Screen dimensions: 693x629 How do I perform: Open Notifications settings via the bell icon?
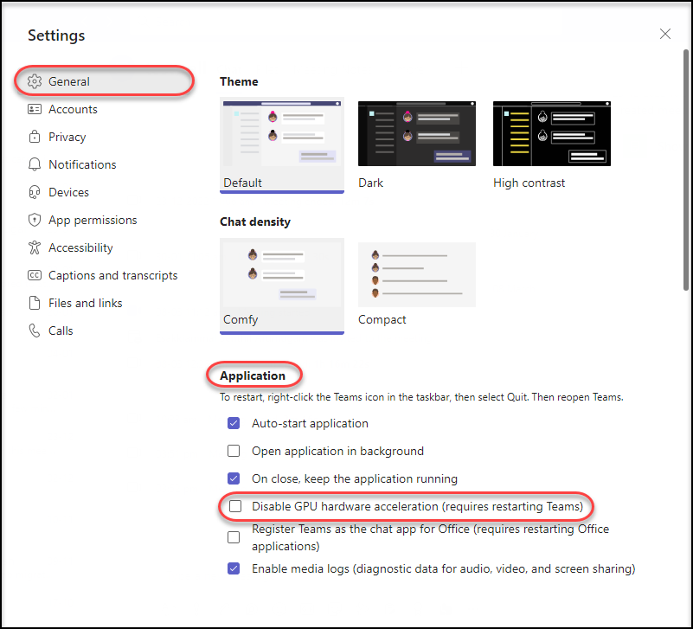34,164
